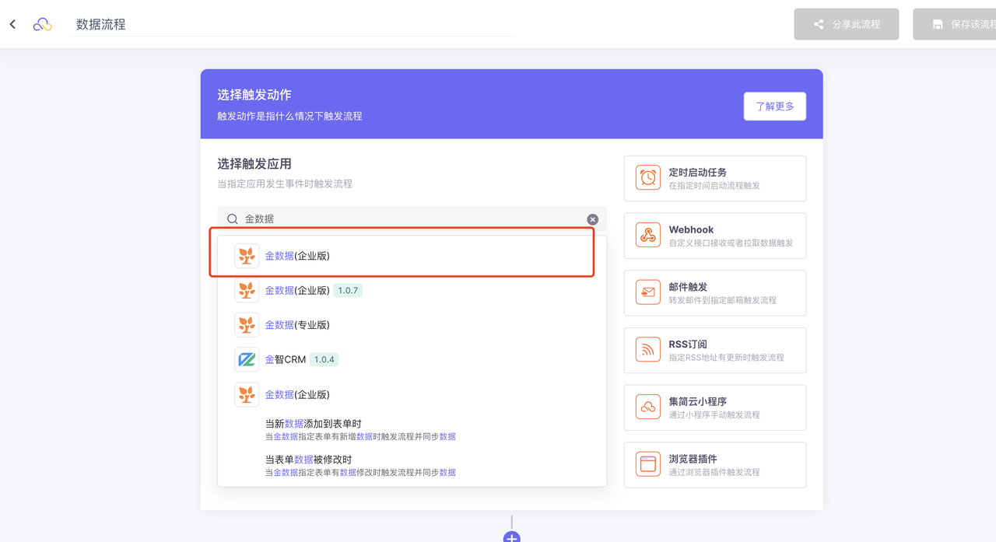Image resolution: width=996 pixels, height=542 pixels.
Task: Go back using the left arrow icon
Action: [12, 24]
